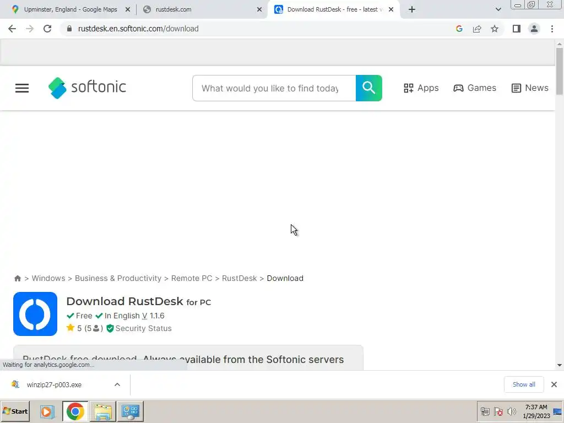This screenshot has height=423, width=564.
Task: Open the Softonic hamburger menu
Action: click(22, 88)
